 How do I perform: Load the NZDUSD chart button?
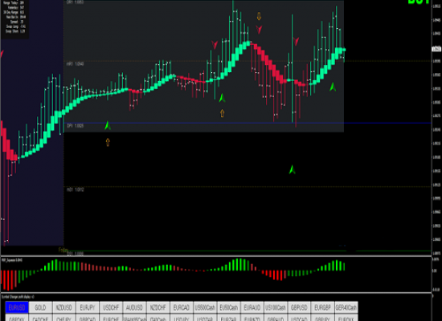[64, 307]
